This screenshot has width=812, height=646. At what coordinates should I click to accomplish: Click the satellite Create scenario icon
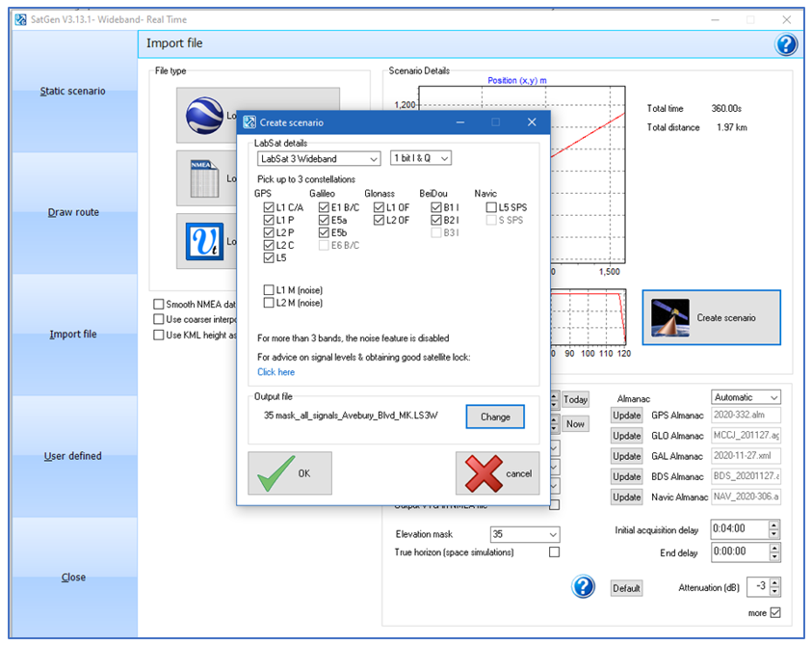(670, 318)
